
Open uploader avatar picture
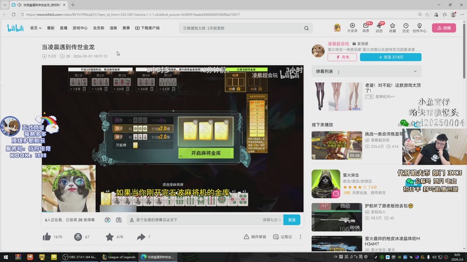tap(318, 51)
